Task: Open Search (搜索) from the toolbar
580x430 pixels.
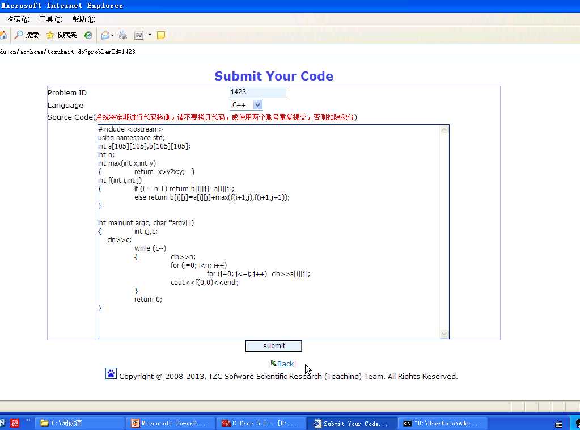Action: [26, 35]
